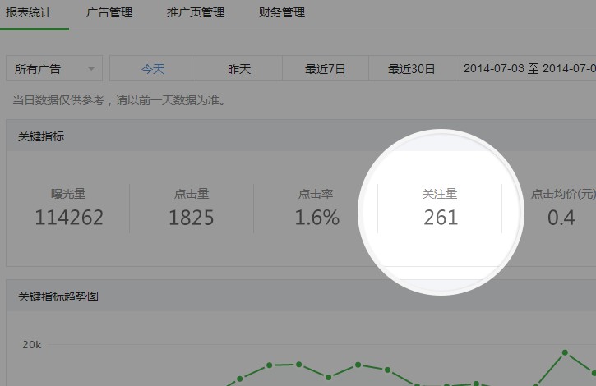
Task: Choose the 点击均价(元) metric showing 0.4
Action: (562, 208)
